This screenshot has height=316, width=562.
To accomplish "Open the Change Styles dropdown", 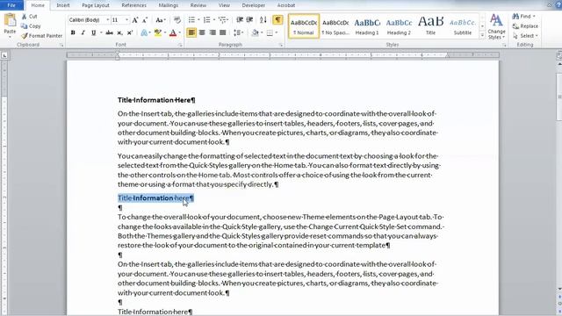I will 496,26.
